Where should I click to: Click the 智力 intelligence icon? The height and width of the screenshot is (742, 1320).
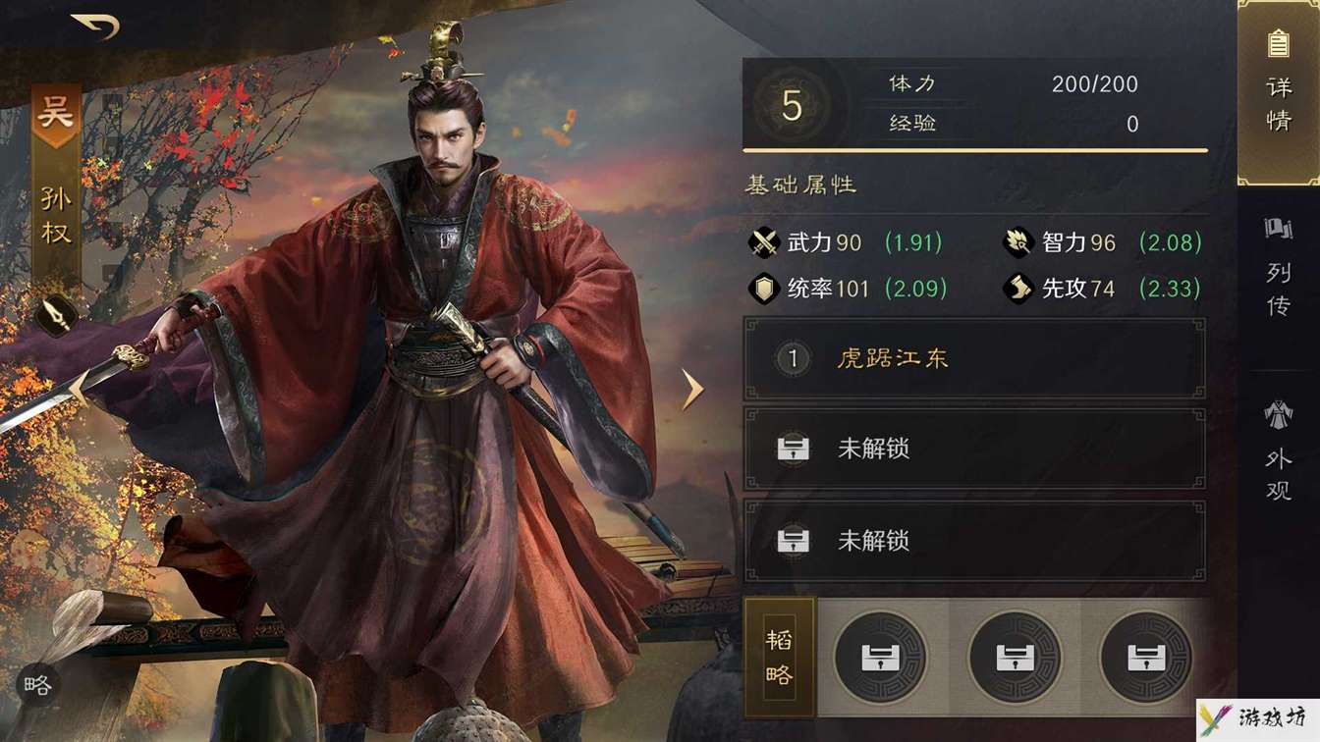tap(1018, 242)
